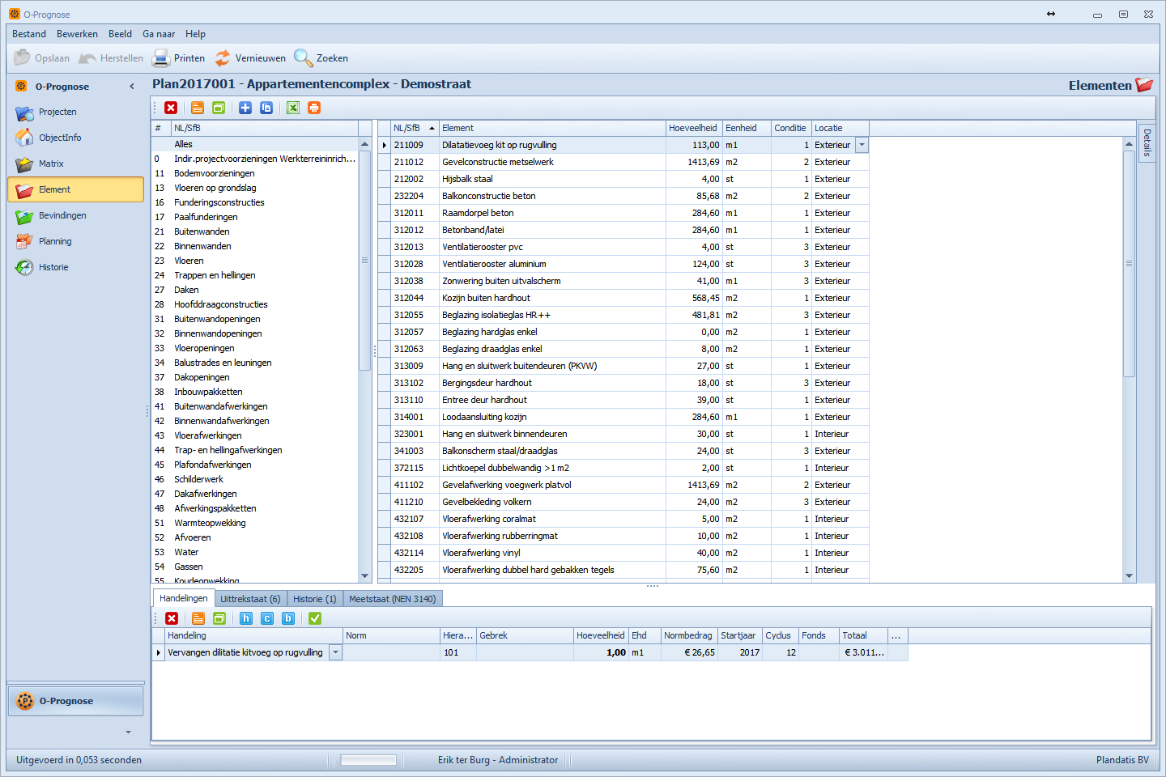
Task: Select Gevelconstructie metselwerk element row
Action: coord(623,162)
